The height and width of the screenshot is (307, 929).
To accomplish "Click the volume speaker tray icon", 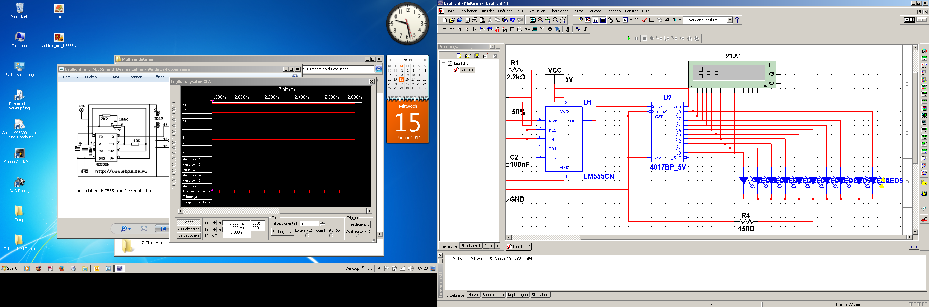I will pyautogui.click(x=411, y=268).
